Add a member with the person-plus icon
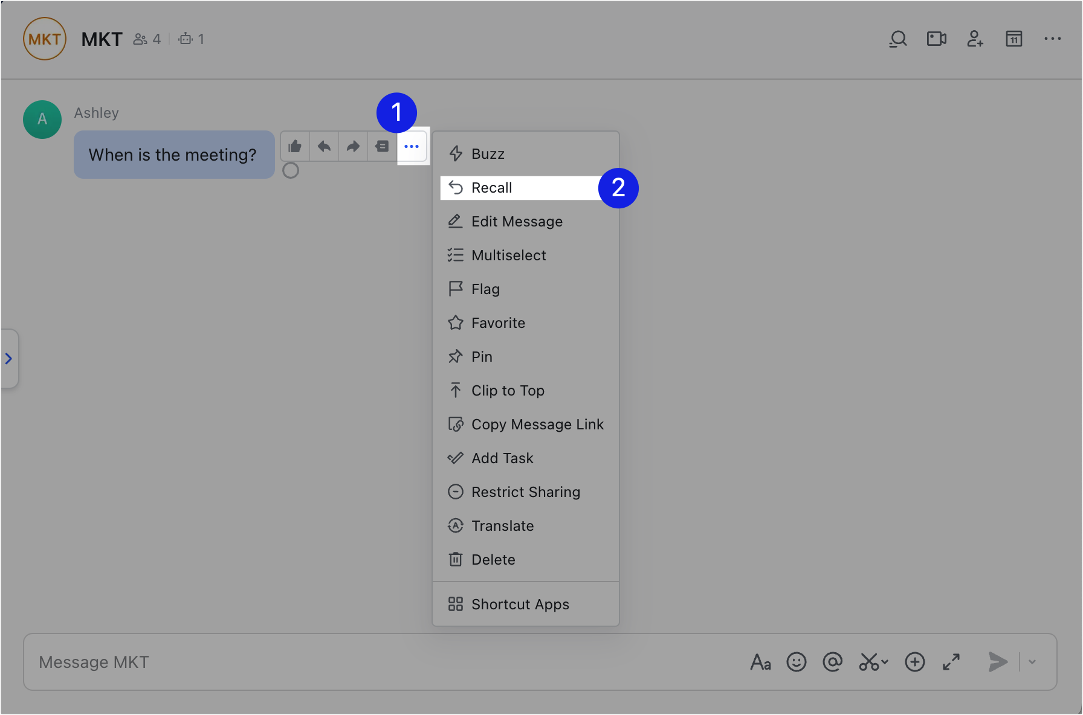This screenshot has width=1083, height=715. pyautogui.click(x=975, y=39)
